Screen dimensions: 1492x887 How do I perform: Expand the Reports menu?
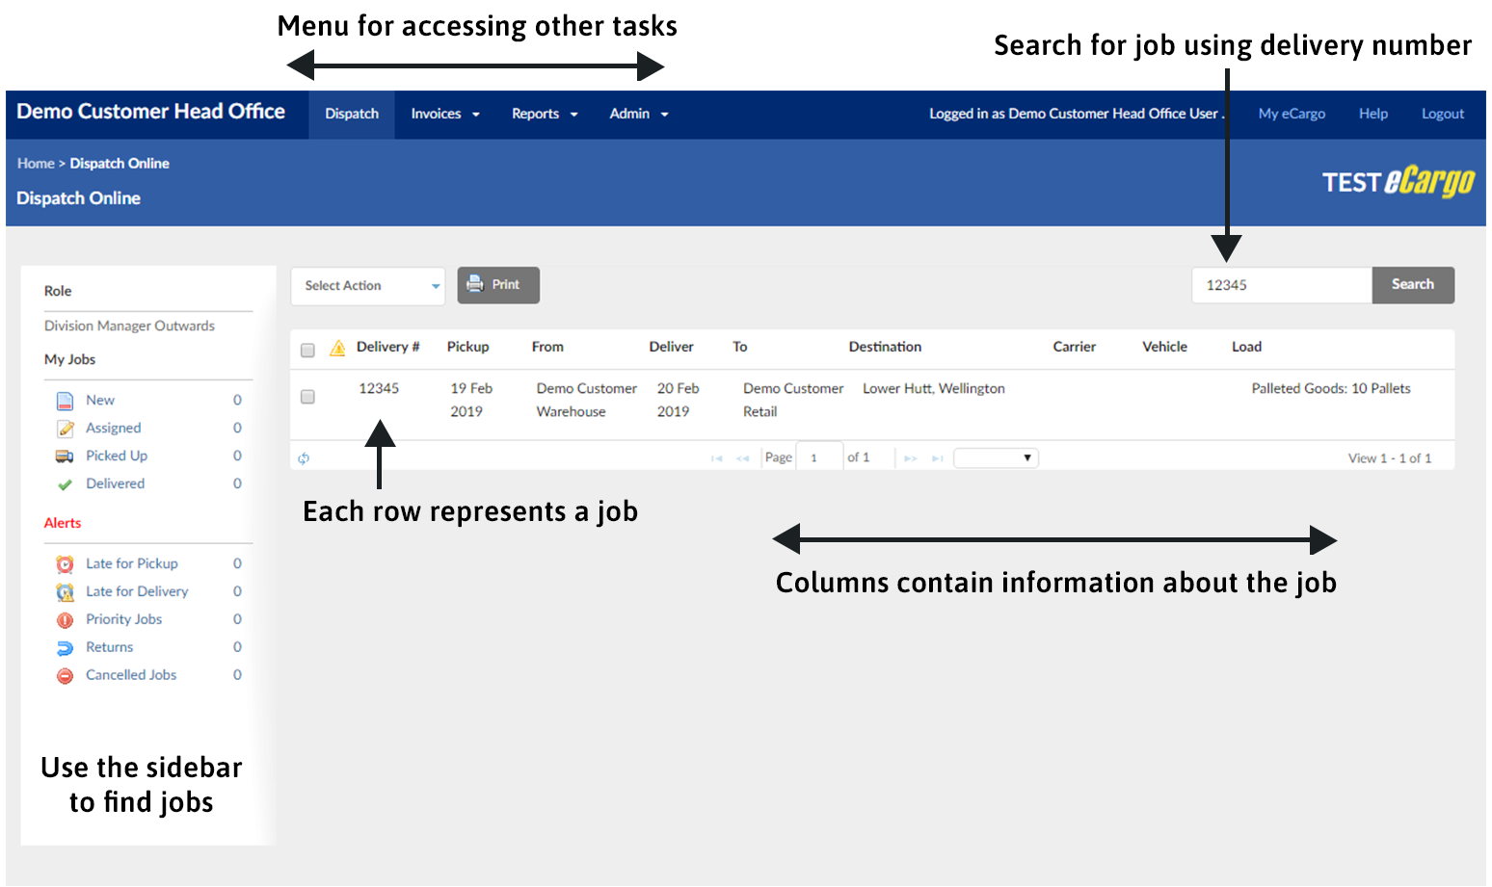[545, 114]
